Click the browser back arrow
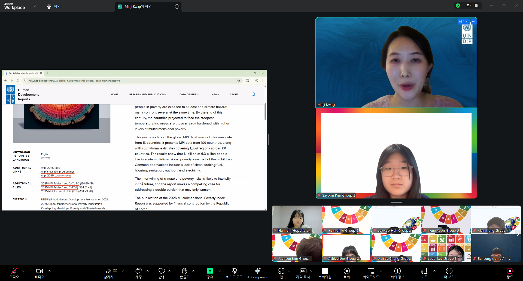 pyautogui.click(x=5, y=81)
